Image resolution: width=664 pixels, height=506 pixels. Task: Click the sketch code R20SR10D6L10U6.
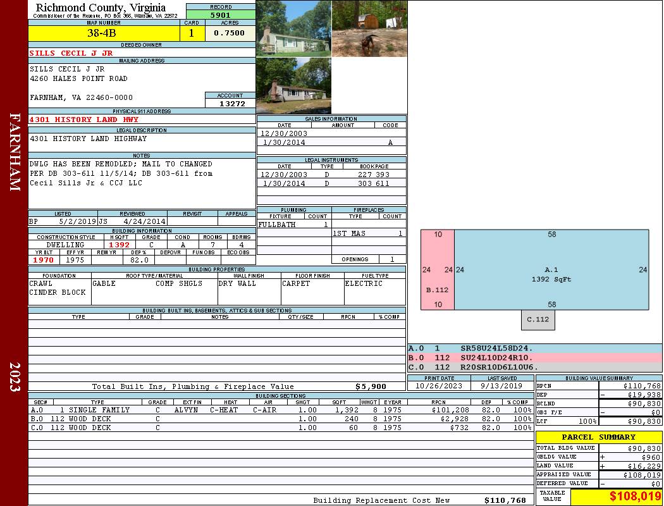click(499, 367)
